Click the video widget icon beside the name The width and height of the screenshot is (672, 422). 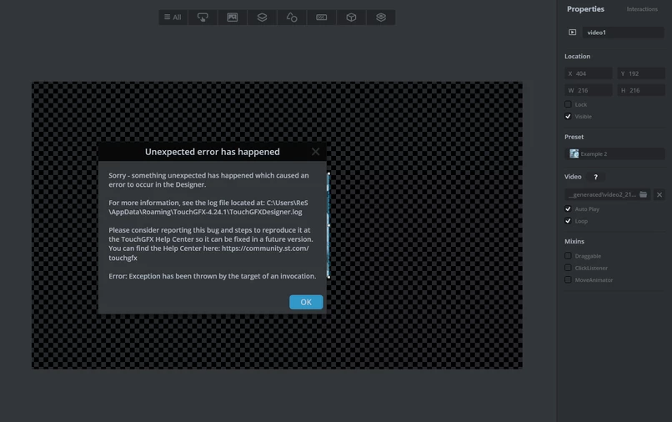(572, 33)
